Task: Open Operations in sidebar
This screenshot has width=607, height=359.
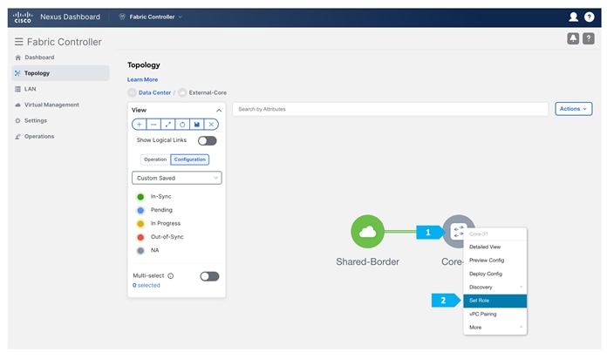Action: [39, 137]
